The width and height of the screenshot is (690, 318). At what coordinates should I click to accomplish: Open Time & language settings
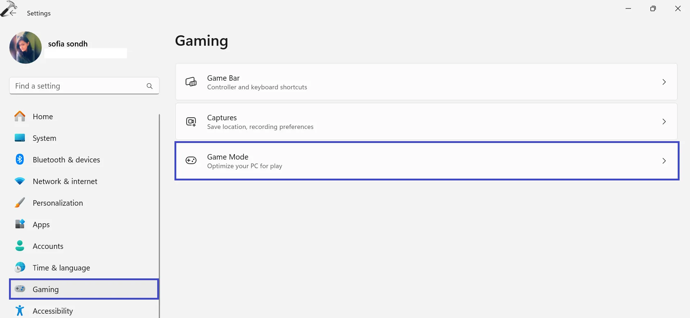coord(61,268)
